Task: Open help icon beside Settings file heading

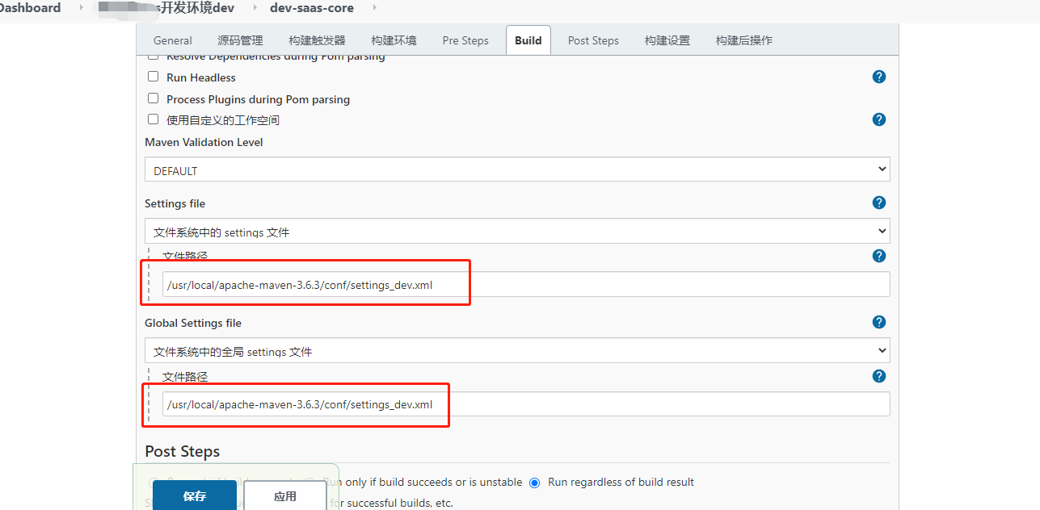Action: coord(879,203)
